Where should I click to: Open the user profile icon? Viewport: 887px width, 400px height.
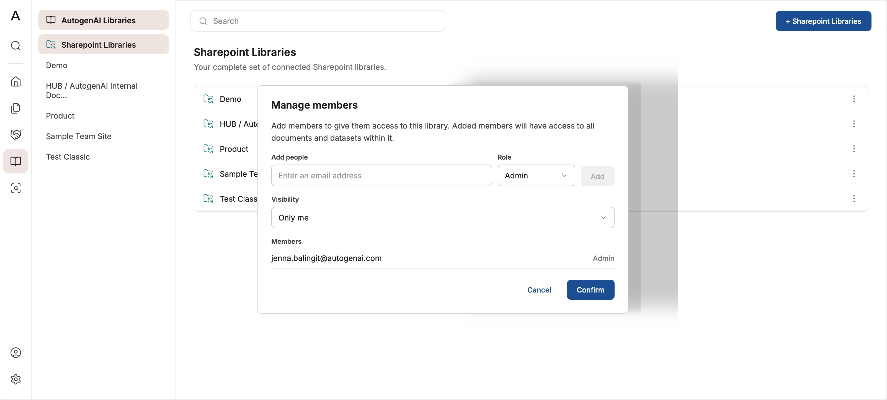click(16, 352)
